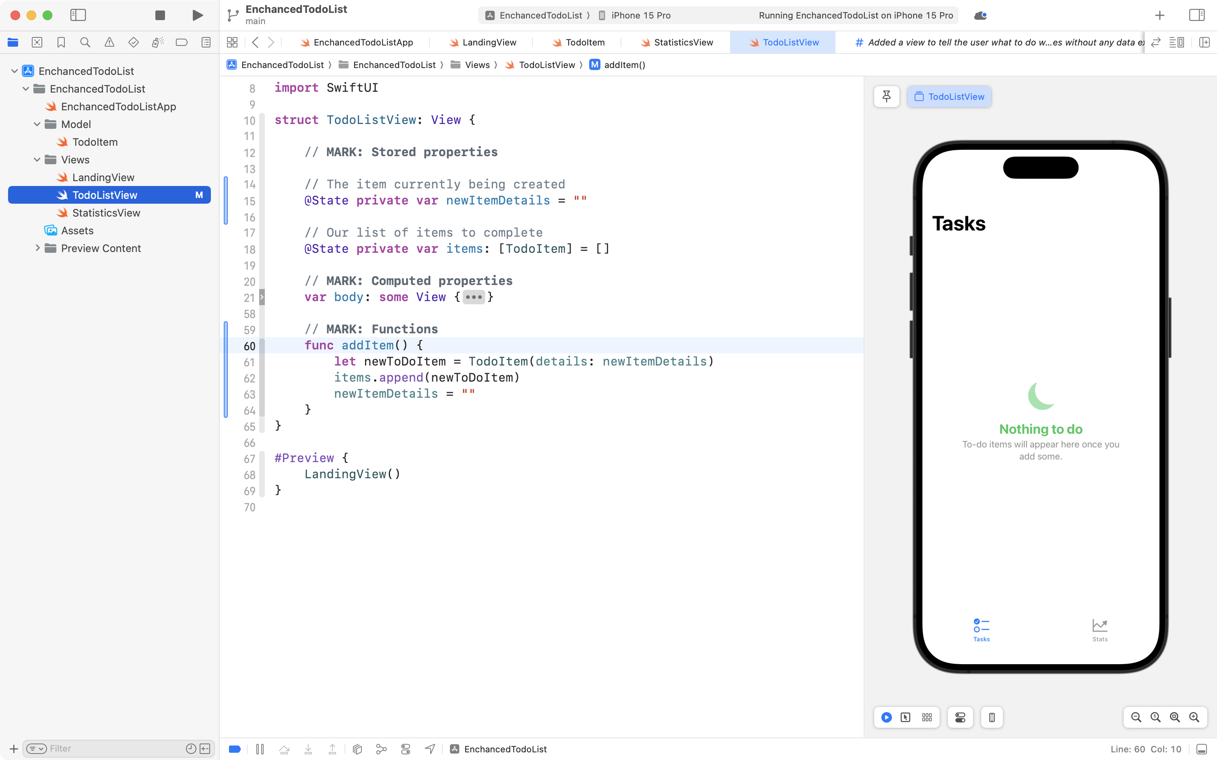Open the Report navigator

tap(206, 42)
